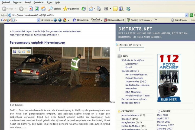Image resolution: width=195 pixels, height=130 pixels.
Task: Open dropdown arrow right of edit icon
Action: click(110, 9)
